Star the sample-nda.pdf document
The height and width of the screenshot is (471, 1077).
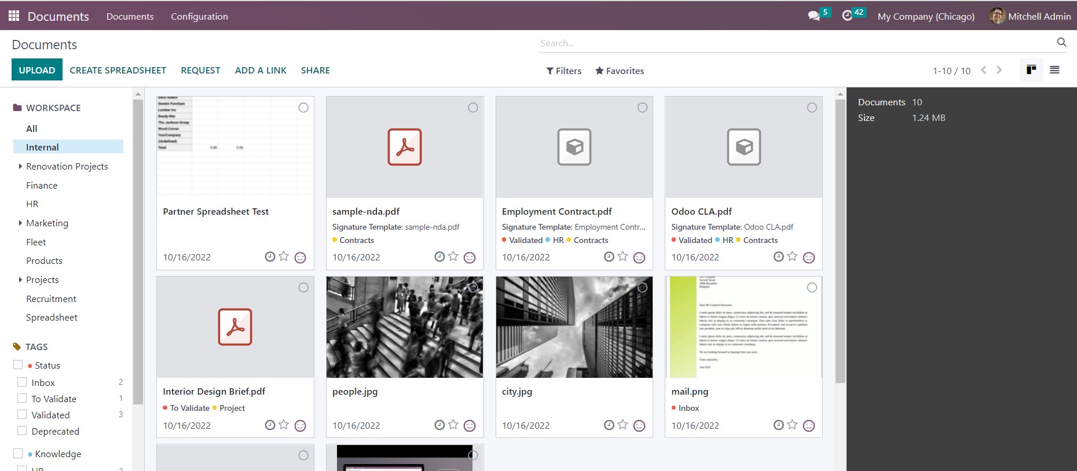coord(453,256)
